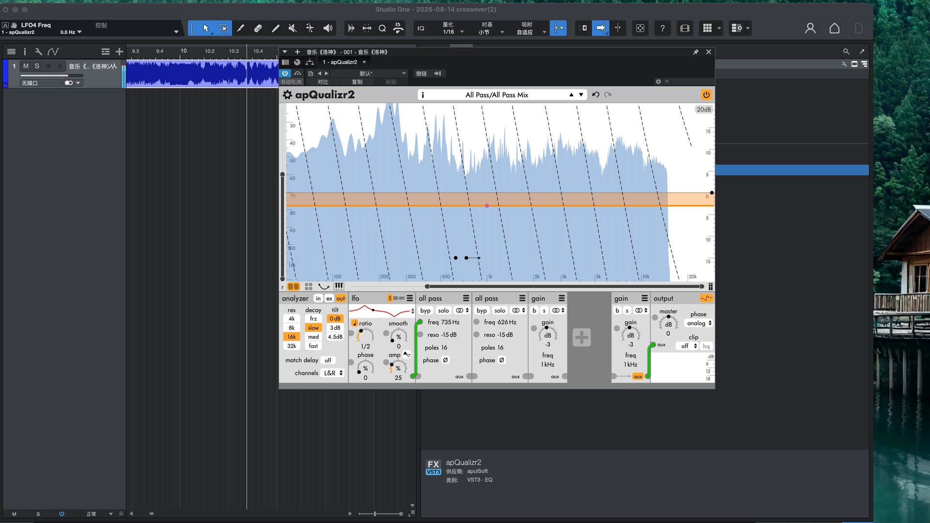Open output clip off dropdown
Viewport: 930px width, 523px height.
(688, 346)
